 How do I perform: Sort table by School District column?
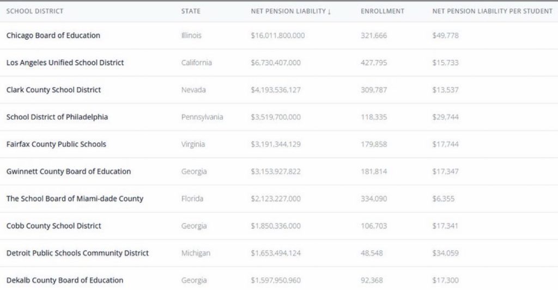click(35, 11)
